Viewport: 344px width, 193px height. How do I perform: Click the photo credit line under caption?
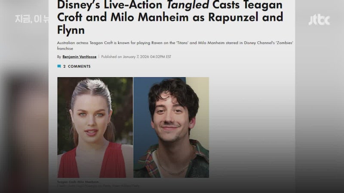pos(98,186)
